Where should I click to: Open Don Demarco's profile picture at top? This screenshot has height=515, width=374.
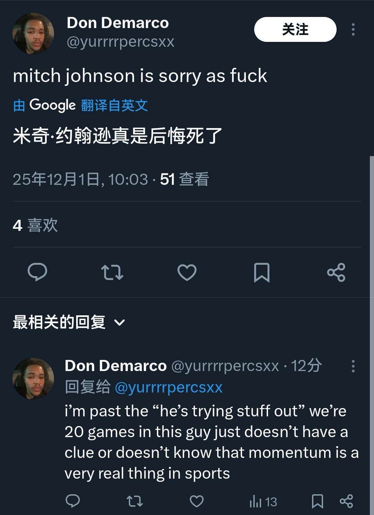pos(33,33)
